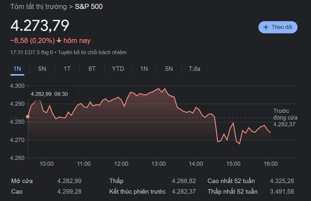
Task: Select the 1N tab right of YTD
Action: pyautogui.click(x=144, y=69)
